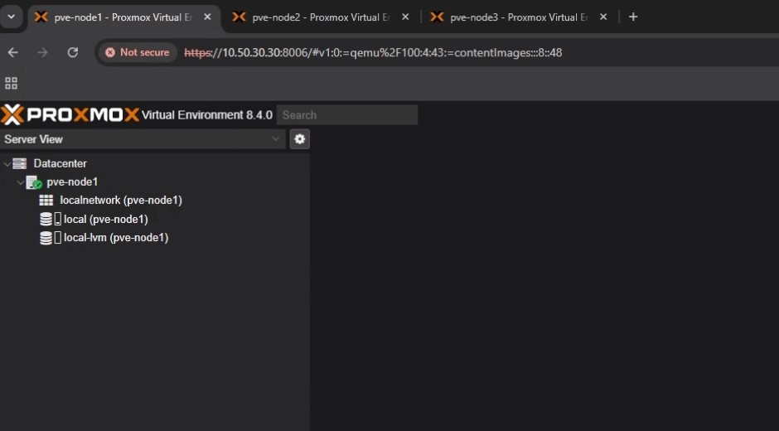Click the Datacenter server rack icon

click(x=19, y=163)
